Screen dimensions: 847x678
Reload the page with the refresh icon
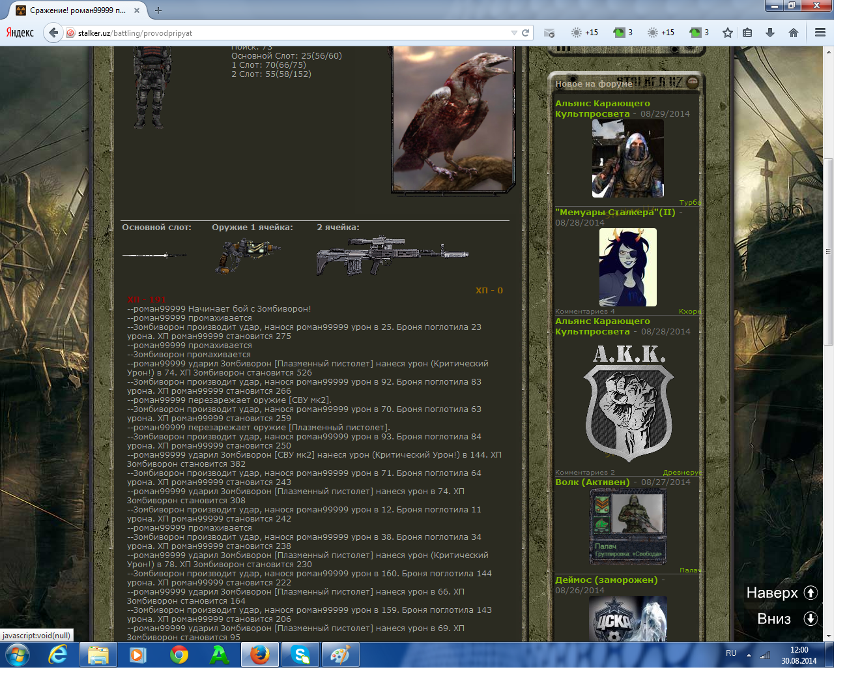525,33
